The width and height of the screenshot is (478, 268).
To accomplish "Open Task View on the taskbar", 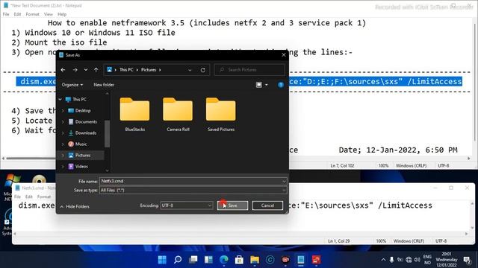I will [x=193, y=260].
